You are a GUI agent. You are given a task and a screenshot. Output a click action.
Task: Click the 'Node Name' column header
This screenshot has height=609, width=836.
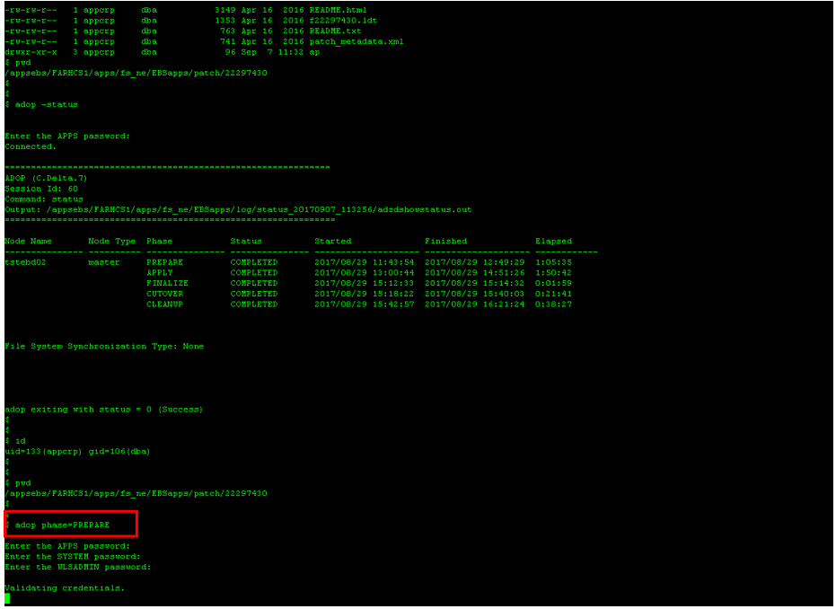(28, 241)
